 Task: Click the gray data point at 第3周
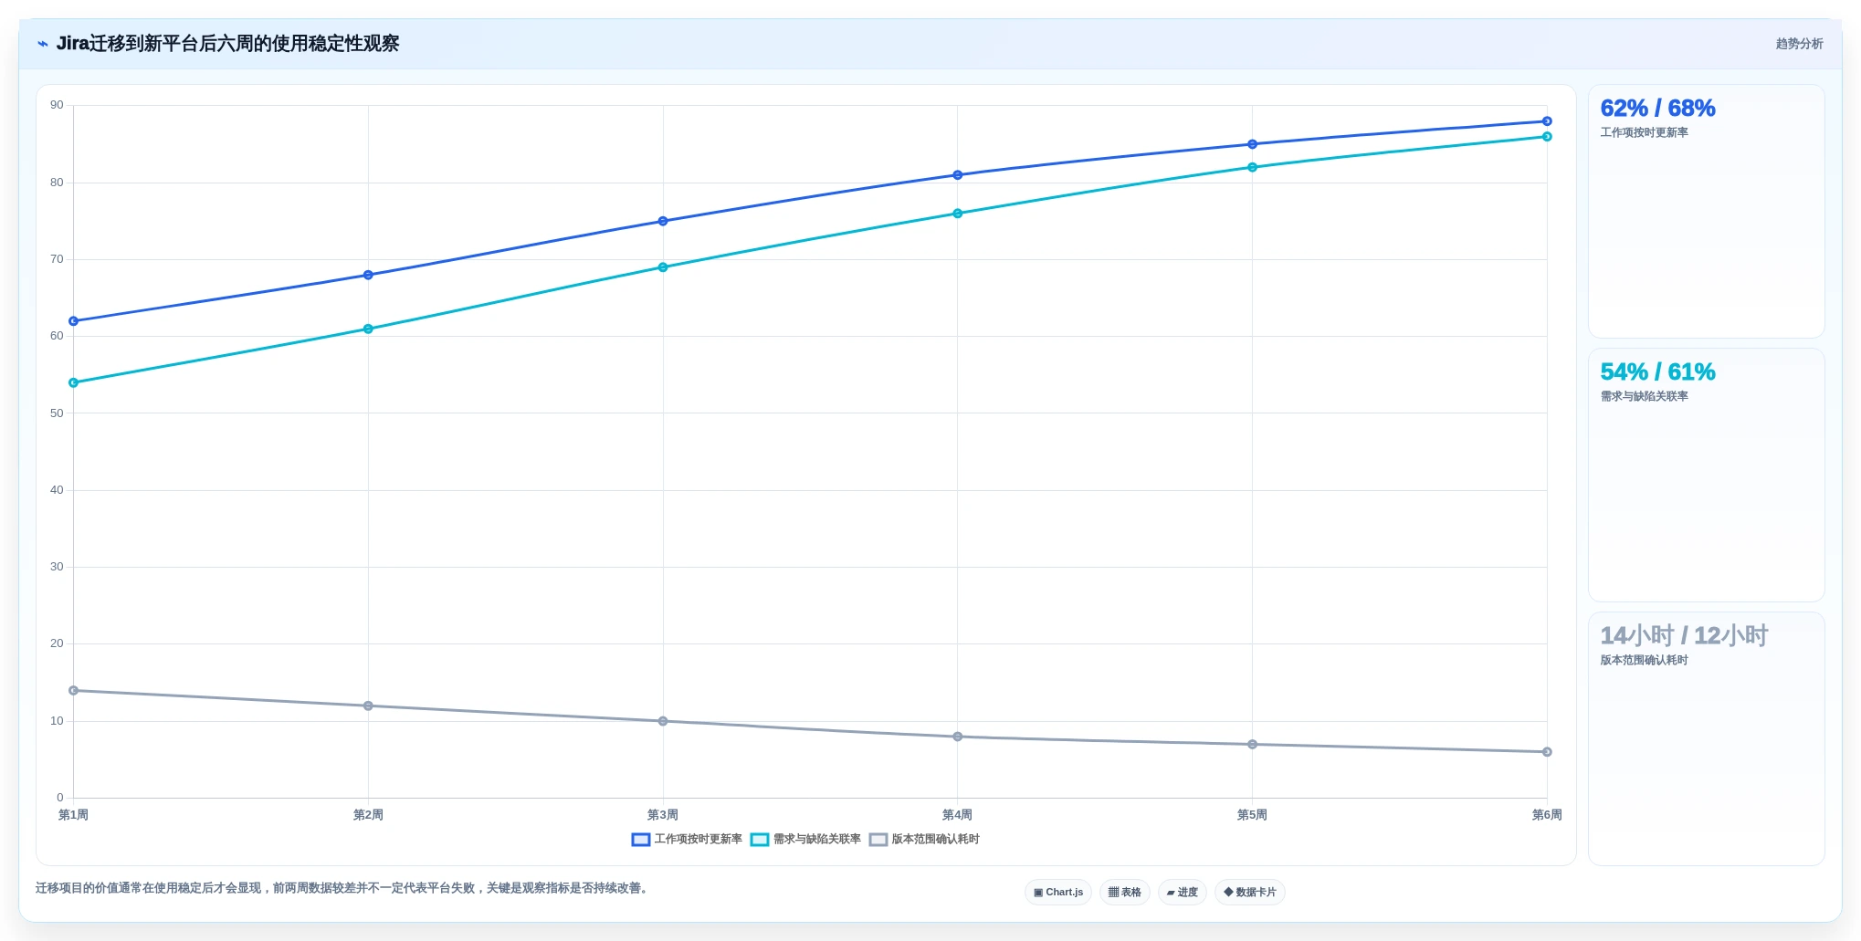coord(663,721)
